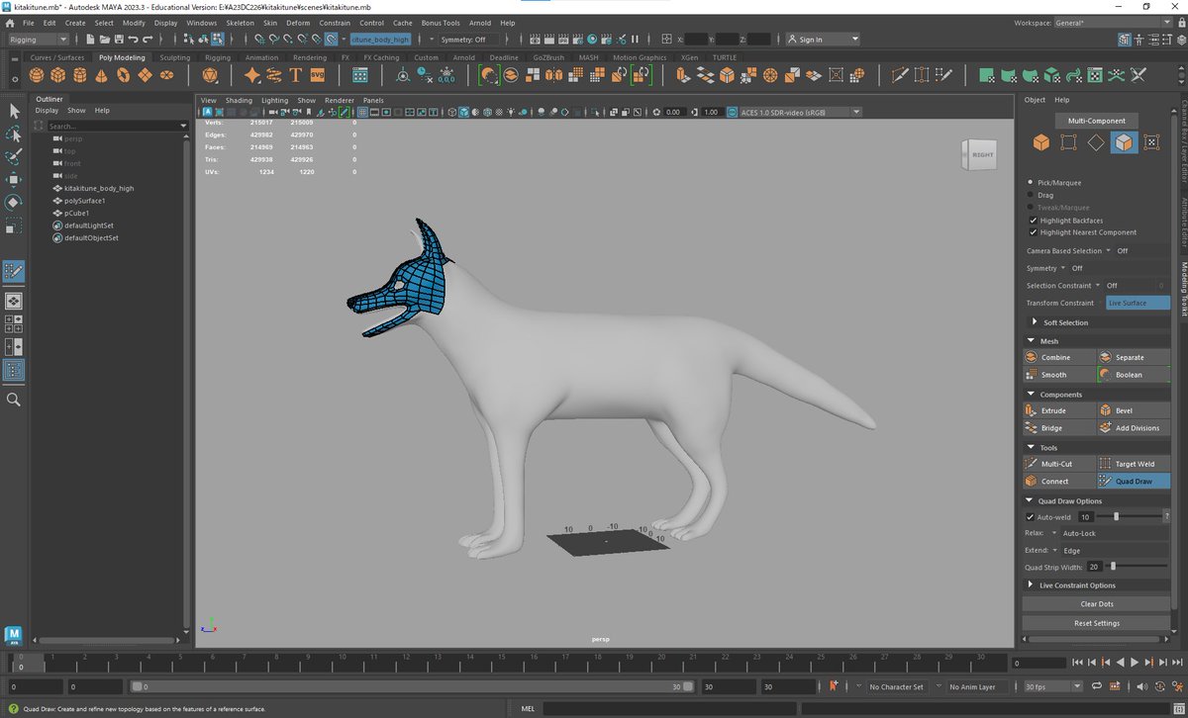This screenshot has width=1188, height=718.
Task: Click the Multi-Cut tool button
Action: click(1059, 464)
